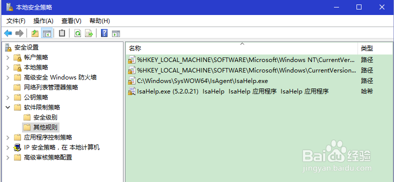Viewport: 394px width, 182px height.
Task: Click 路径 type cell of C:\Windows\SysWOW64 row
Action: tap(367, 81)
